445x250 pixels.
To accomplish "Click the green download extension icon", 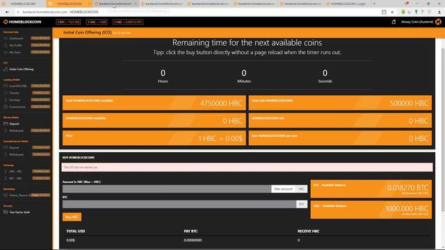I will [403, 12].
